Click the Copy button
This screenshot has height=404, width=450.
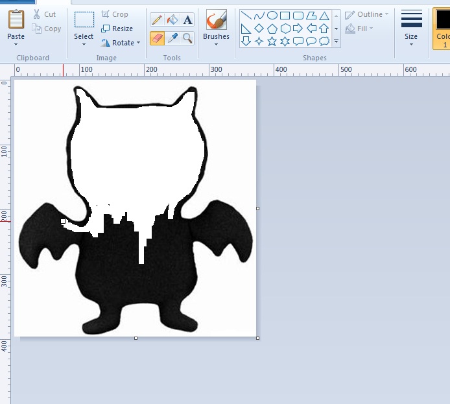(47, 29)
